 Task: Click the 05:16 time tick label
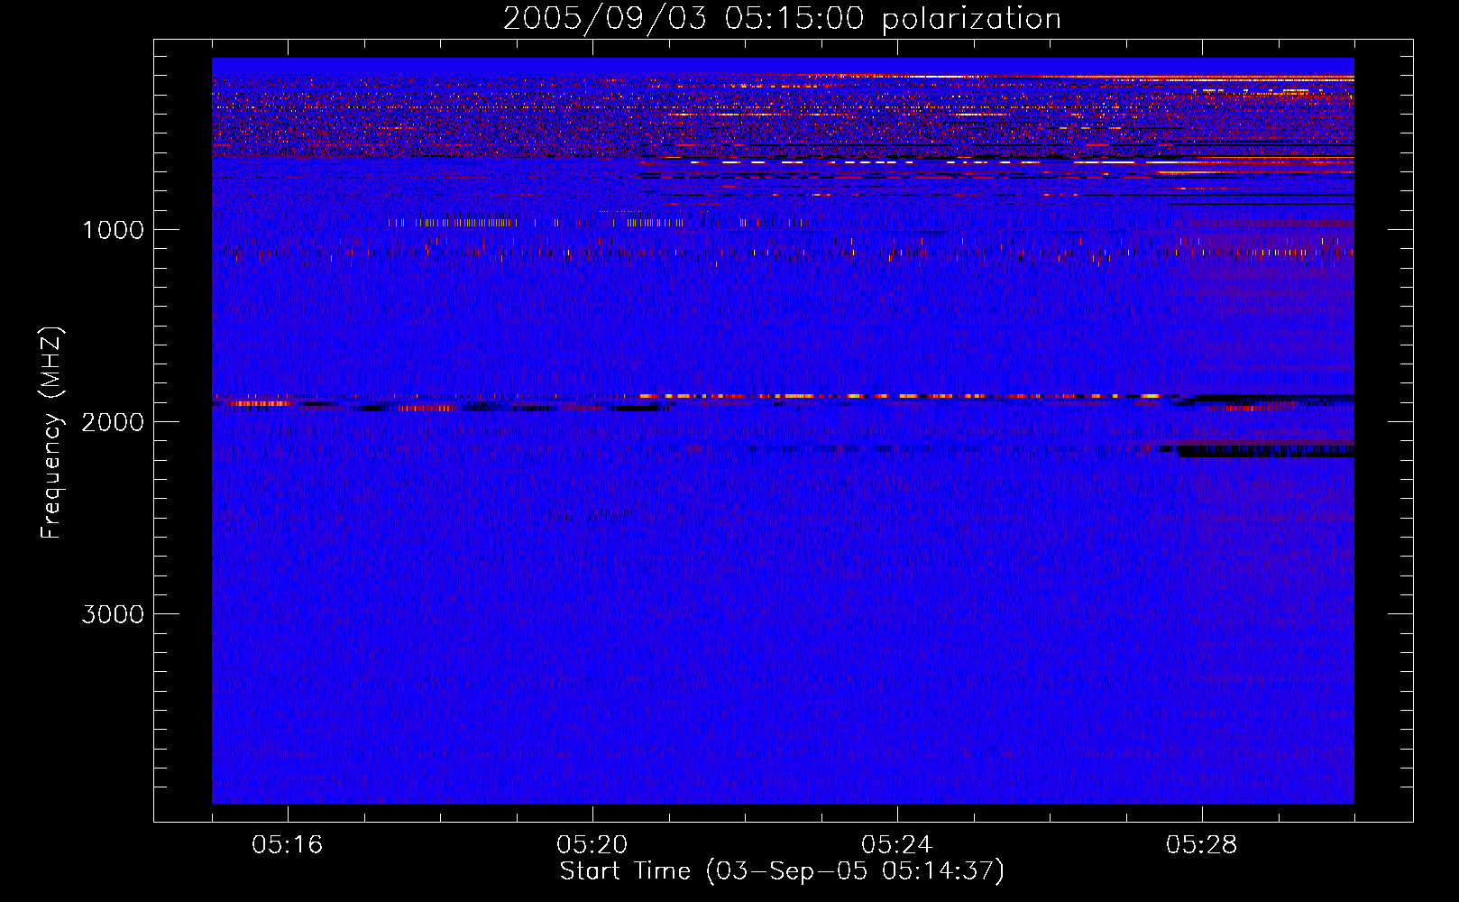pos(288,844)
